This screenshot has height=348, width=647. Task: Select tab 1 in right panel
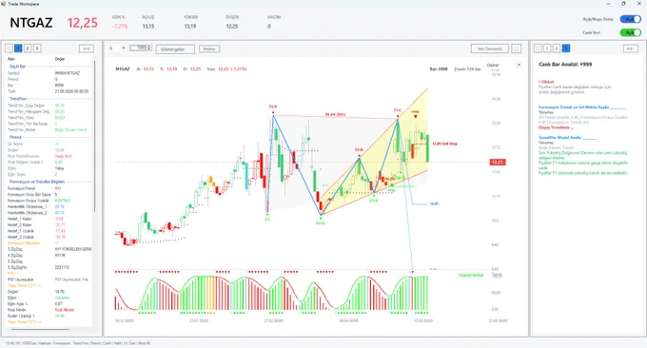547,48
